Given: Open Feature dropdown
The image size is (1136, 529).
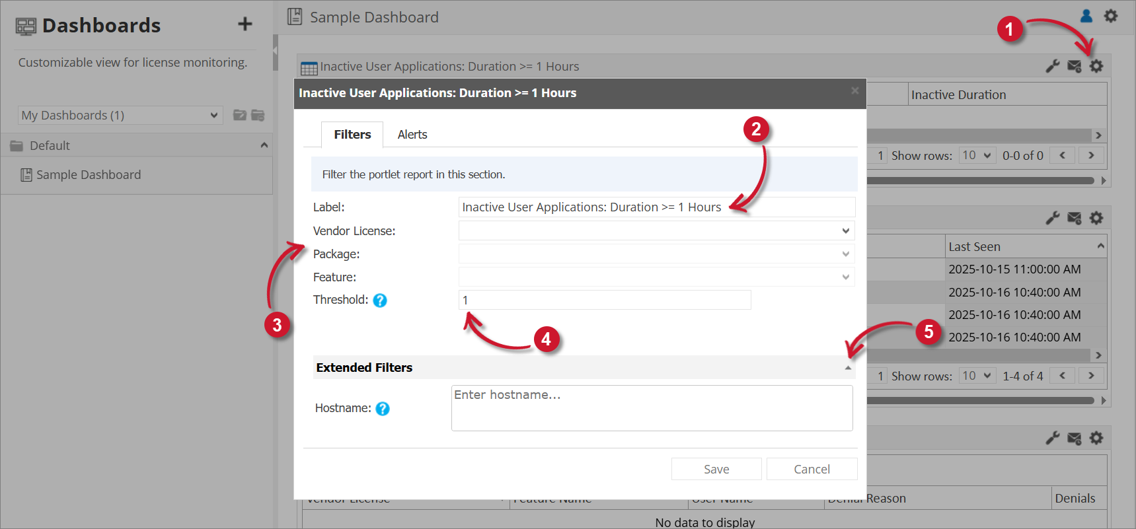Looking at the screenshot, I should (x=657, y=277).
